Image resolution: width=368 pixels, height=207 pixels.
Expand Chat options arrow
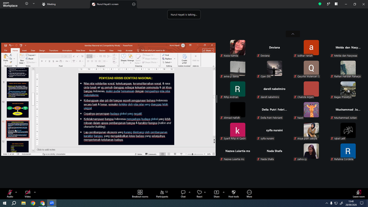pos(189,192)
